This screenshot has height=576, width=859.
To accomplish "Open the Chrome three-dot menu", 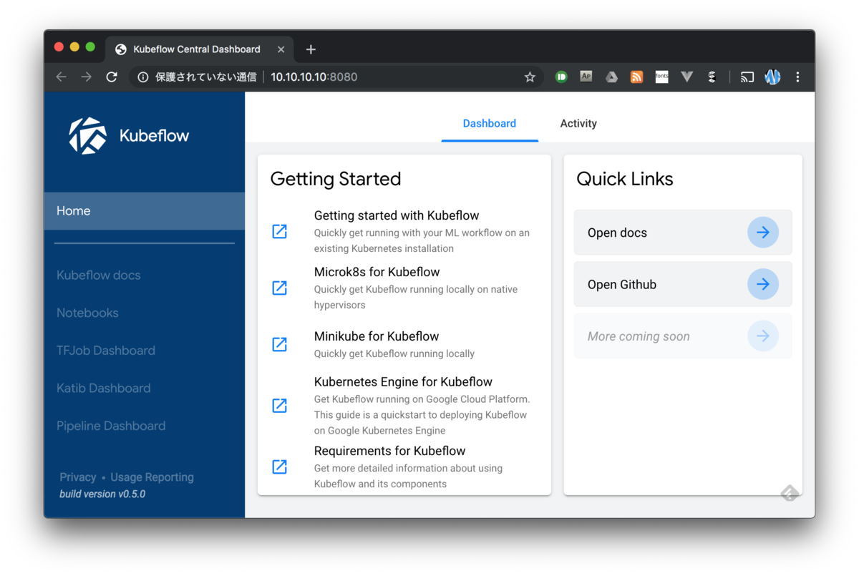I will [x=797, y=77].
